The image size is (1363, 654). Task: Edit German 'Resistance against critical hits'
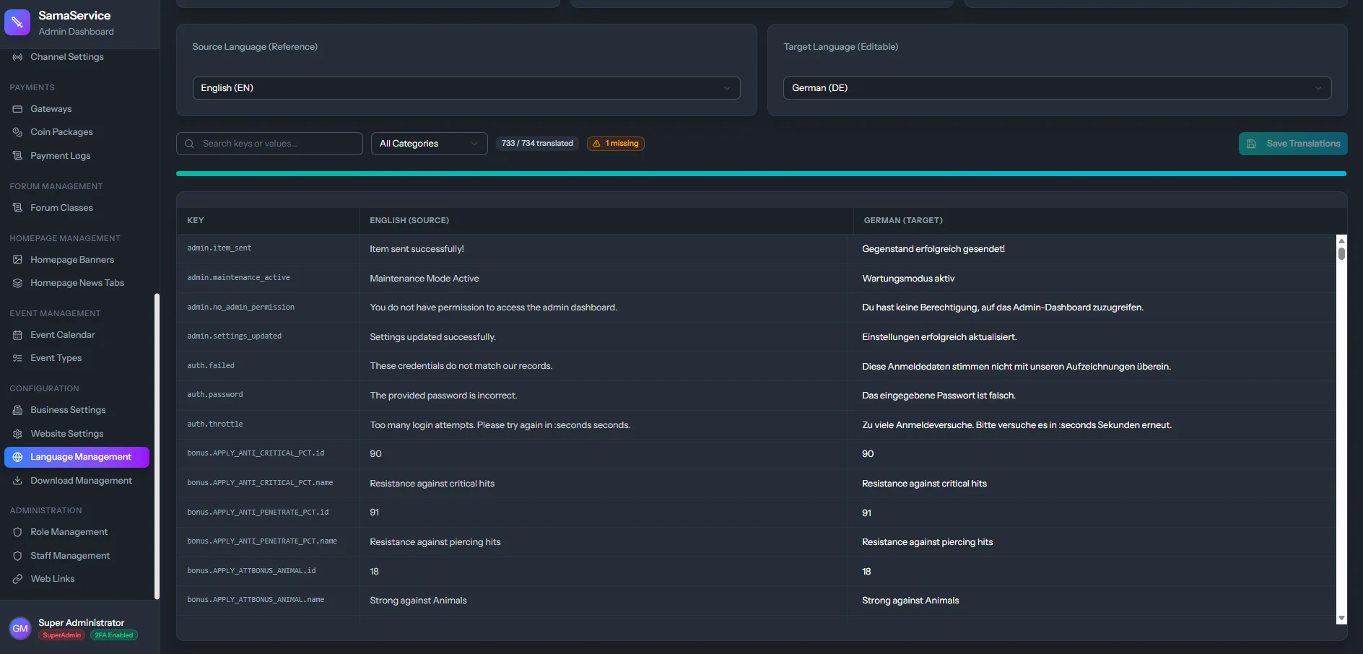pyautogui.click(x=924, y=484)
